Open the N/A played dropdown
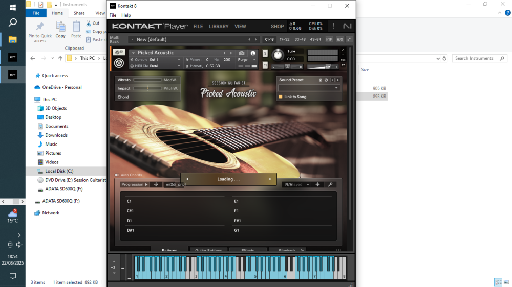 [x=297, y=184]
